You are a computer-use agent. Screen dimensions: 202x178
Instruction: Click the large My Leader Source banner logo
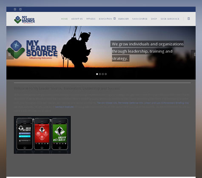point(33,50)
